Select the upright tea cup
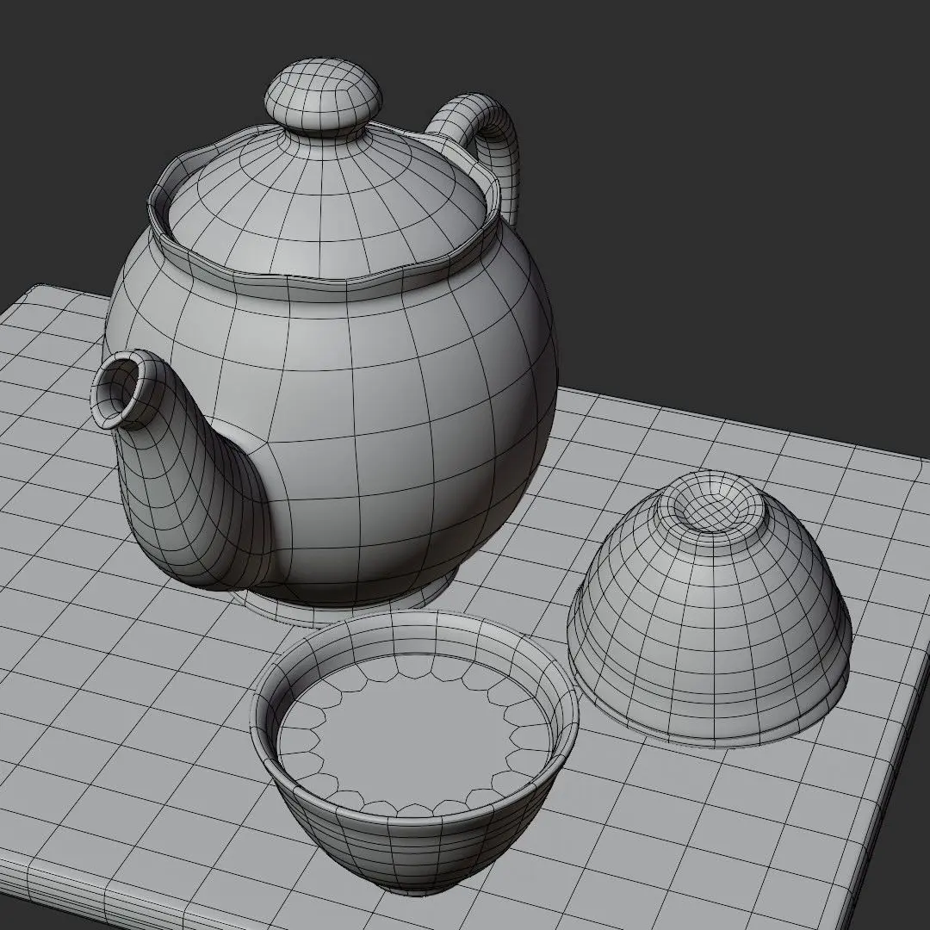930x930 pixels. 413,752
